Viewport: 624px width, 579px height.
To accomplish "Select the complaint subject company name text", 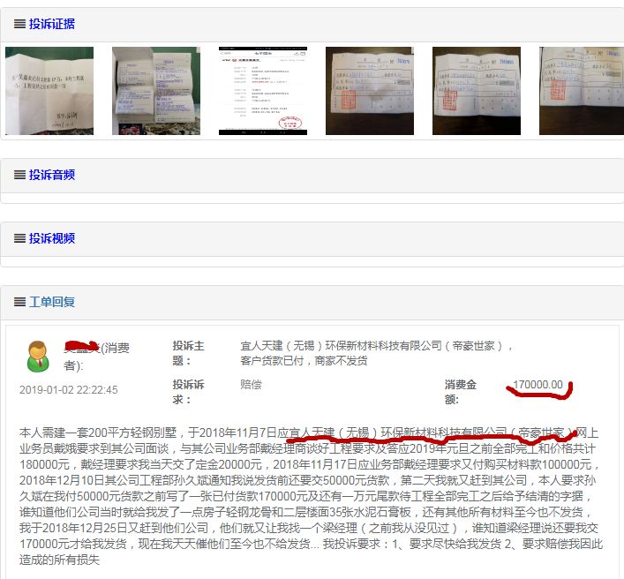I will point(377,345).
